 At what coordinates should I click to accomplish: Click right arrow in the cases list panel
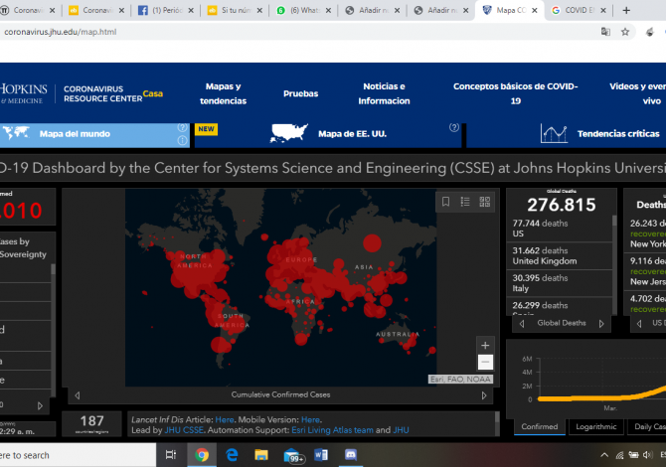pyautogui.click(x=40, y=405)
